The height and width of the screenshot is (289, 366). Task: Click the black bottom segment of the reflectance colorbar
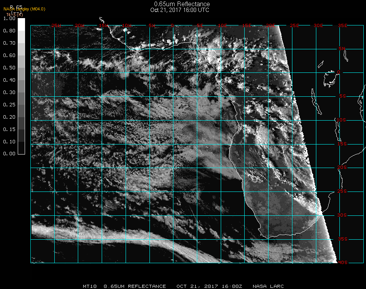[21, 148]
